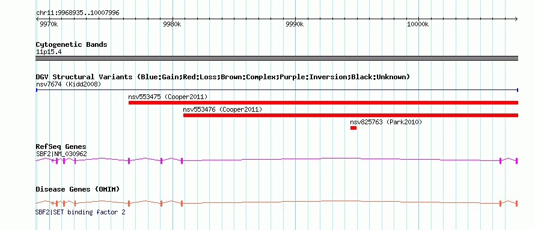535x230 pixels.
Task: Select the nsv553476 (Cooper2011) red loss bar
Action: pos(350,115)
